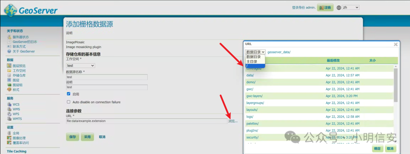Toggle the 启用 (enabled) checkbox
410x154 pixels.
pos(68,94)
